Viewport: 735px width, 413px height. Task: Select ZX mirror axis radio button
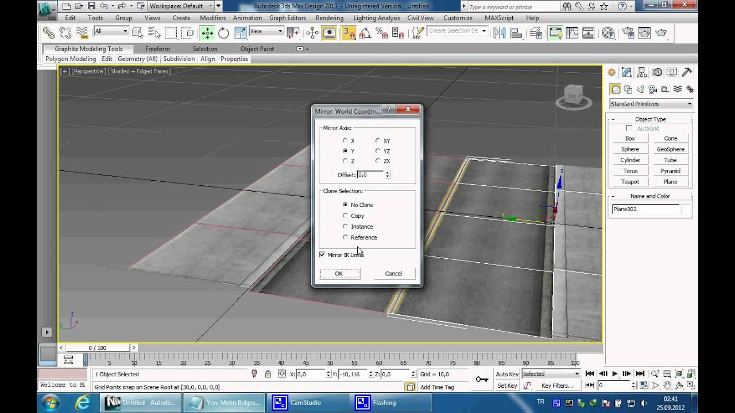[378, 161]
